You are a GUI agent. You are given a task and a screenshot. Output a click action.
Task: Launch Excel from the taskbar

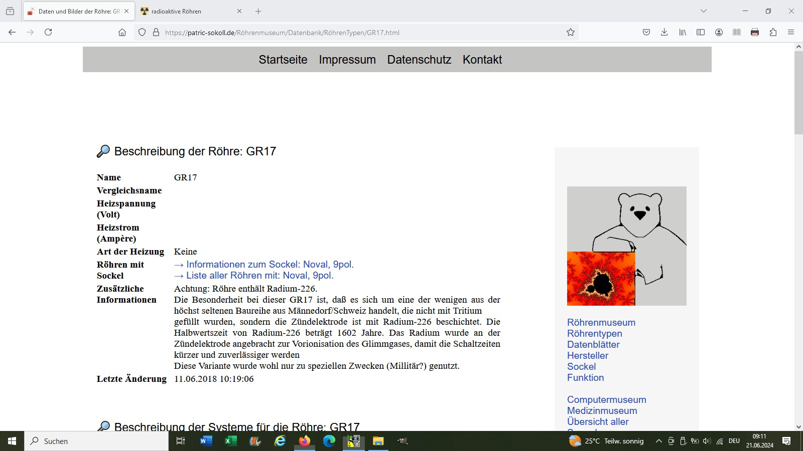[x=230, y=441]
